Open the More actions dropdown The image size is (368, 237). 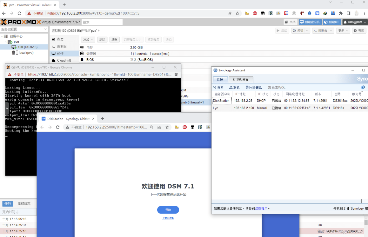point(343,30)
